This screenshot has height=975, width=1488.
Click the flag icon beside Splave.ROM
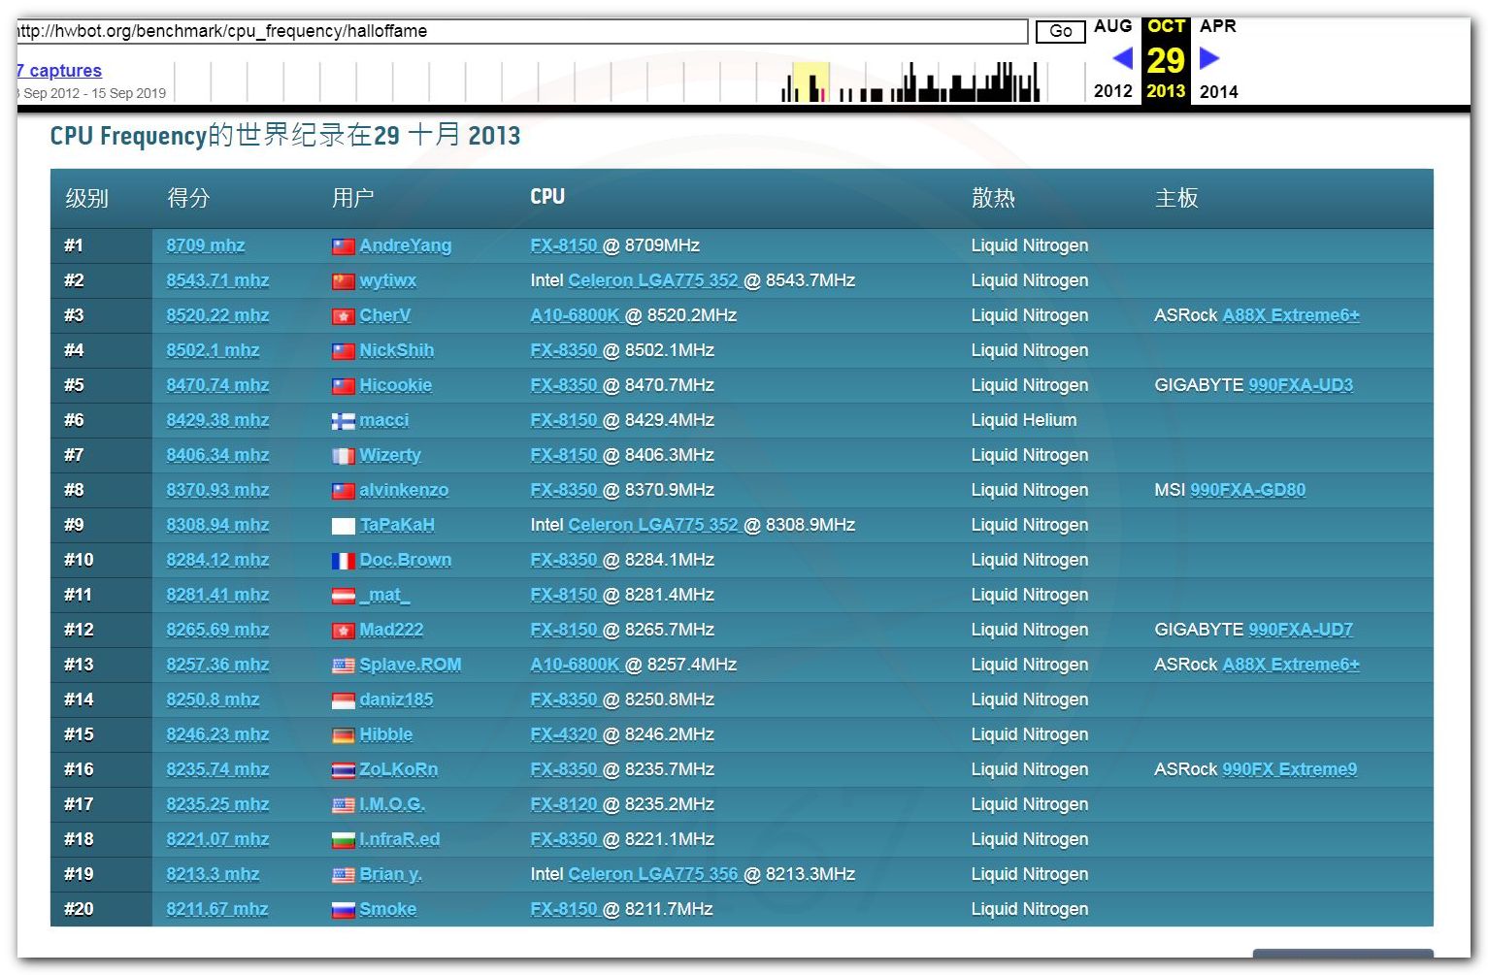[x=343, y=666]
